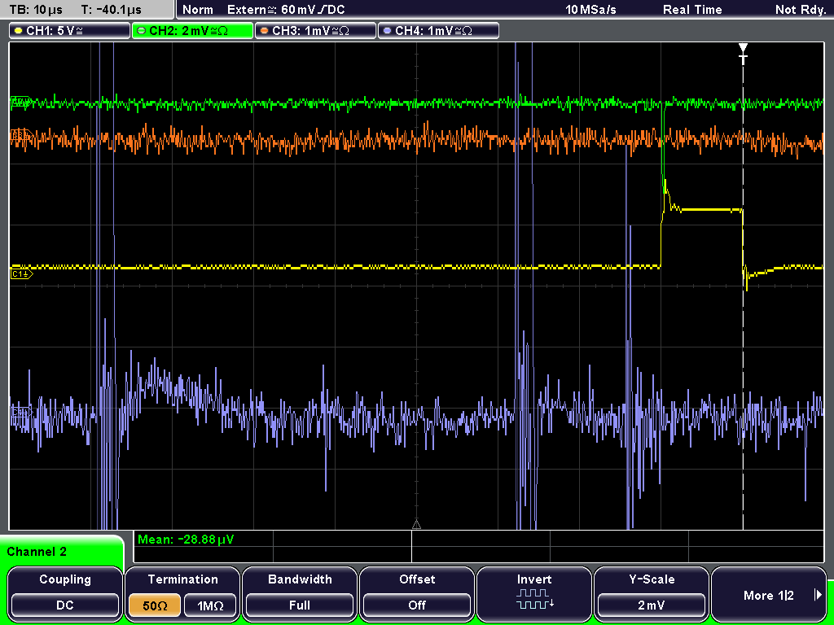Go to More 1|2 menu page
834x625 pixels.
pos(769,593)
